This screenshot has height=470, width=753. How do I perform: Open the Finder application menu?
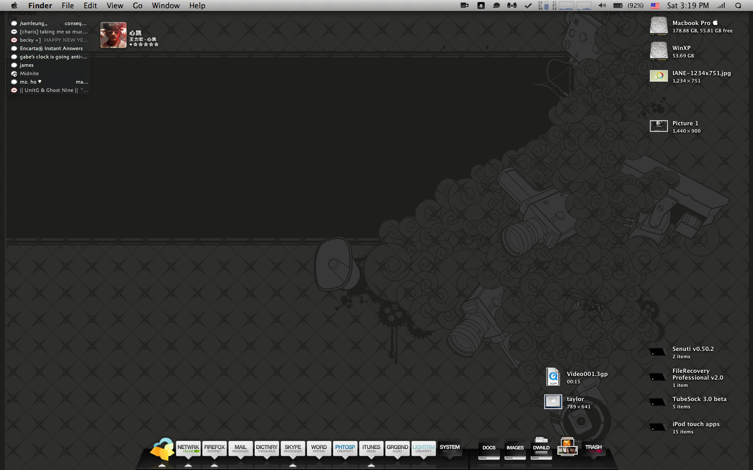40,6
